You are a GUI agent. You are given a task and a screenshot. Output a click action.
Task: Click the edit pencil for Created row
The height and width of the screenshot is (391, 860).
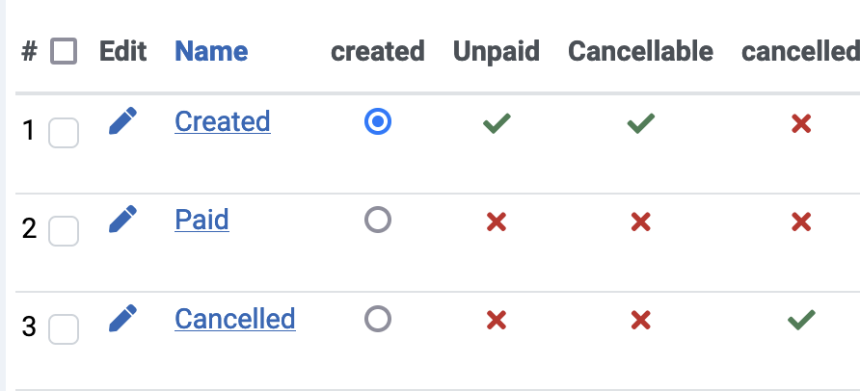122,121
